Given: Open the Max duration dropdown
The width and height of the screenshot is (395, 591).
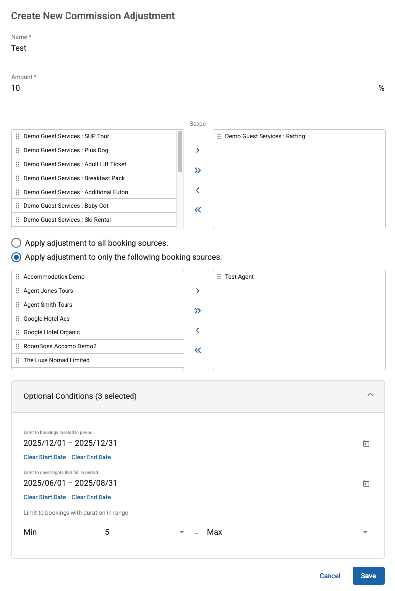Looking at the screenshot, I should [365, 532].
